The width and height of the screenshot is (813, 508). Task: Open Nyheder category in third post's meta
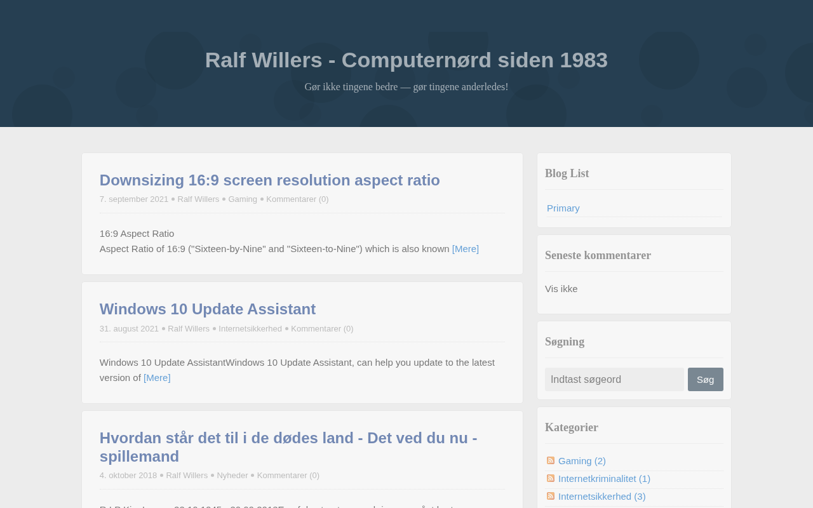[x=232, y=475]
